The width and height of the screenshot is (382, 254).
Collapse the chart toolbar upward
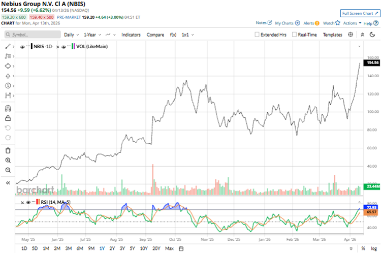coord(362,35)
